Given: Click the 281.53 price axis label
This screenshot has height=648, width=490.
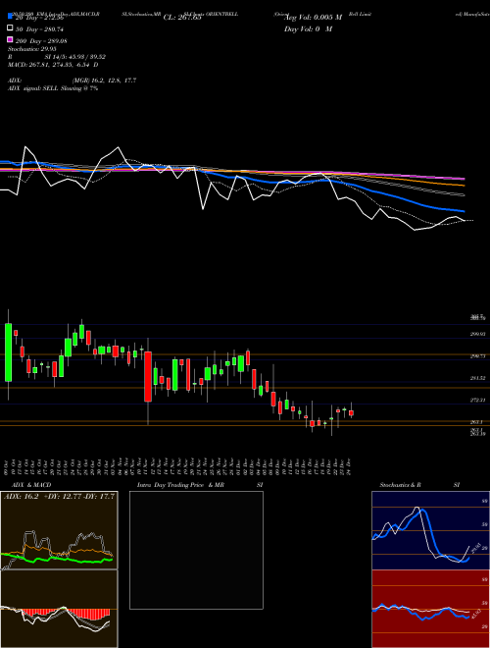Looking at the screenshot, I should [x=477, y=378].
